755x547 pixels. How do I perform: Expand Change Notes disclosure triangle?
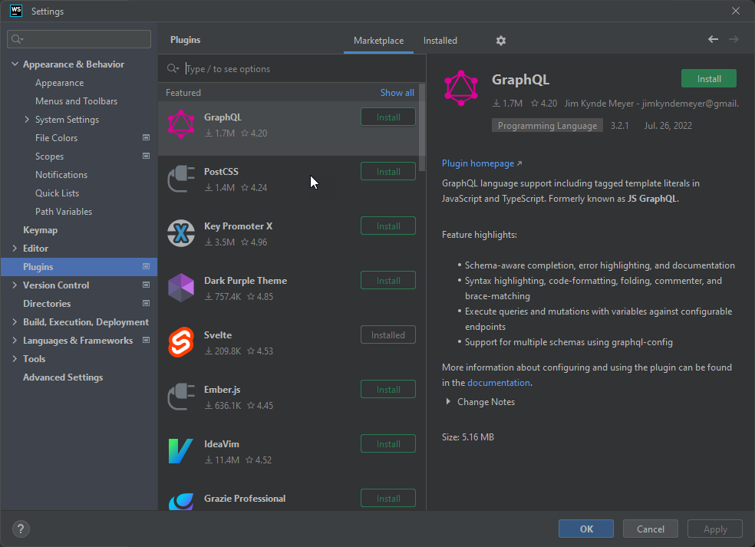click(x=448, y=401)
